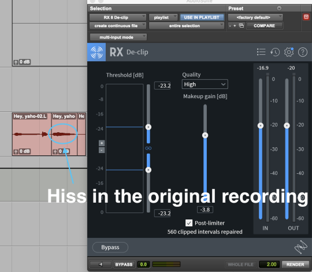Viewport: 312px width, 272px height.
Task: Click the lower threshold -23.2 value field
Action: [x=162, y=213]
